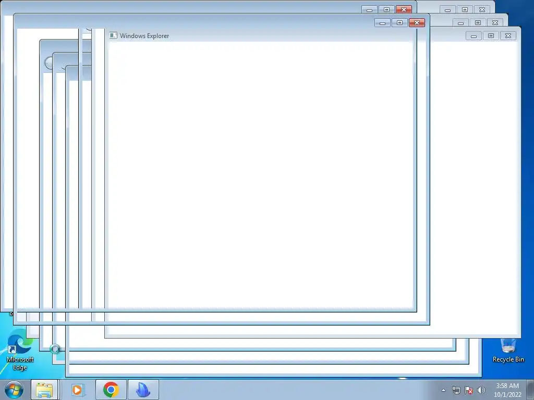Open Google Chrome from the taskbar
This screenshot has height=400, width=534.
point(111,390)
